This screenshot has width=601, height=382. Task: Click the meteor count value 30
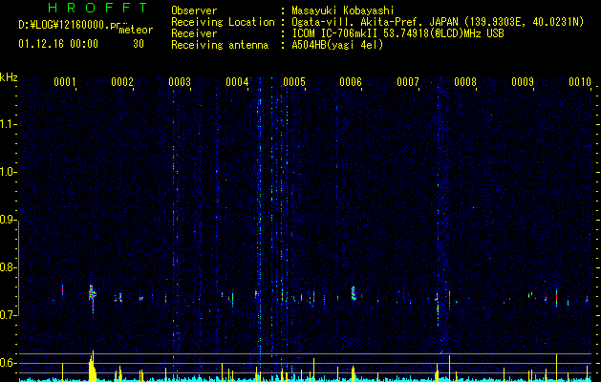139,44
